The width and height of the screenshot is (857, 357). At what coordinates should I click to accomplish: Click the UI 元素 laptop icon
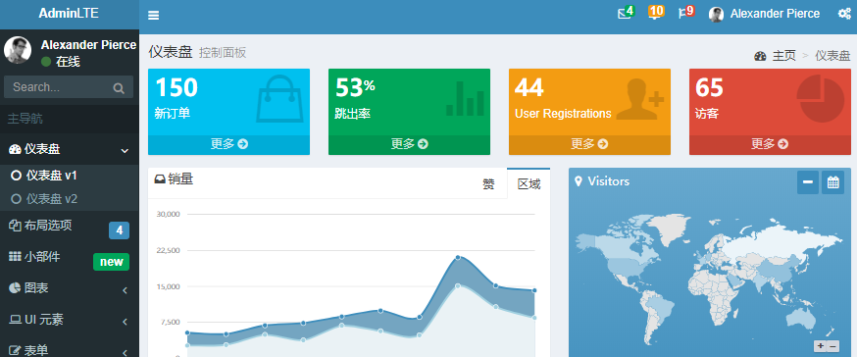tap(15, 320)
